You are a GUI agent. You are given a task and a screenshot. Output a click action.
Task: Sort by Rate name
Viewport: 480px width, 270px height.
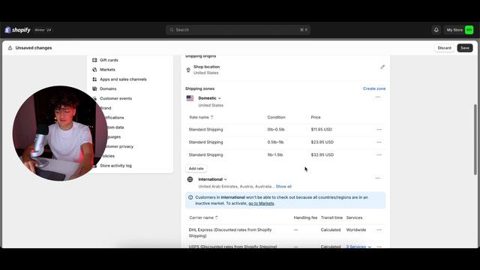pos(201,117)
